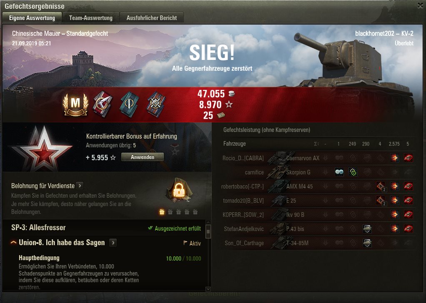Select the Eigene Auswertung tab

[32, 18]
